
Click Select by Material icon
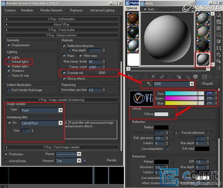click(x=218, y=61)
